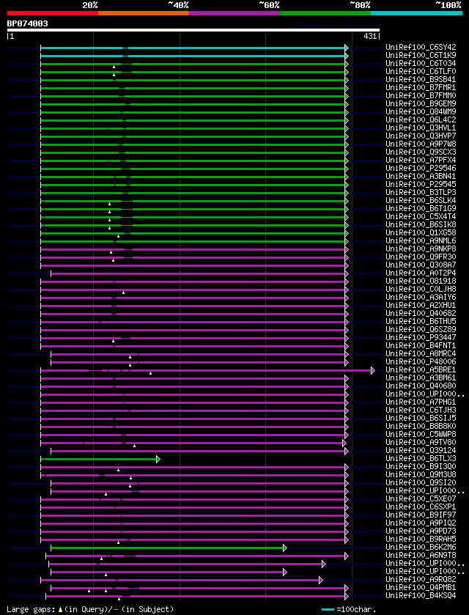Select the UniRef100_B6SLK4 subject name
The height and width of the screenshot is (615, 469).
click(421, 200)
